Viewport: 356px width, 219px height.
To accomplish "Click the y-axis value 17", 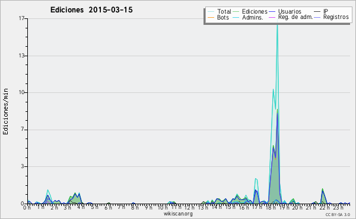I will pyautogui.click(x=21, y=18).
